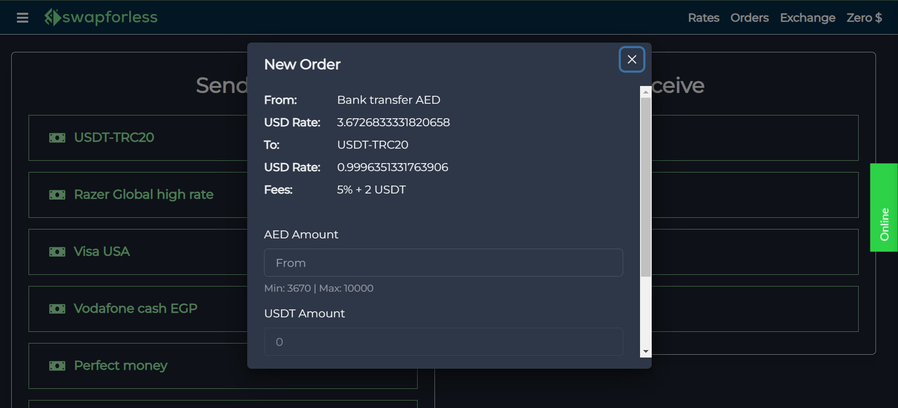Select the USDT-TRC20 send option
Image resolution: width=898 pixels, height=408 pixels.
pos(140,138)
